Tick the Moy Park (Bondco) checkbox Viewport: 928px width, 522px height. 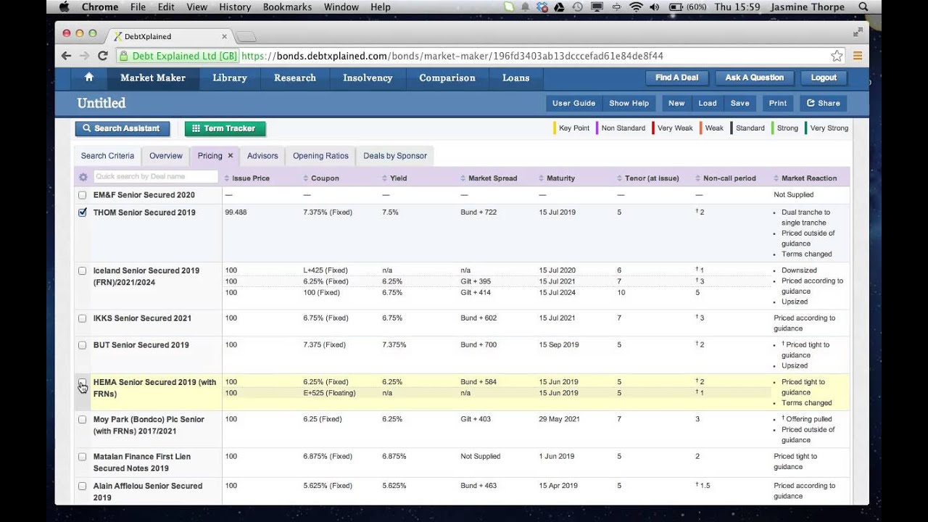82,419
